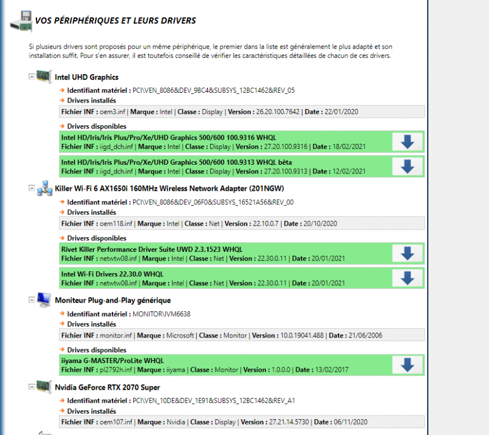Collapse the Killer Wi-Fi 6 AX1650i section
The image size is (489, 435).
[31, 188]
